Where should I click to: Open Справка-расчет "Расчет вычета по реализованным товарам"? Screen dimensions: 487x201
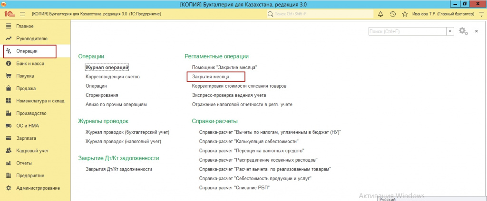pos(265,169)
